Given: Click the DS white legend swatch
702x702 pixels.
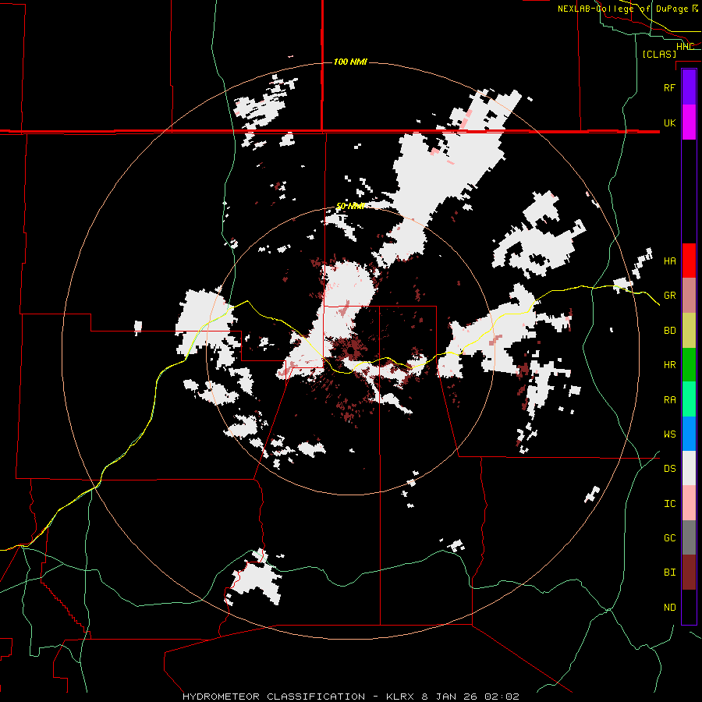Looking at the screenshot, I should [689, 468].
